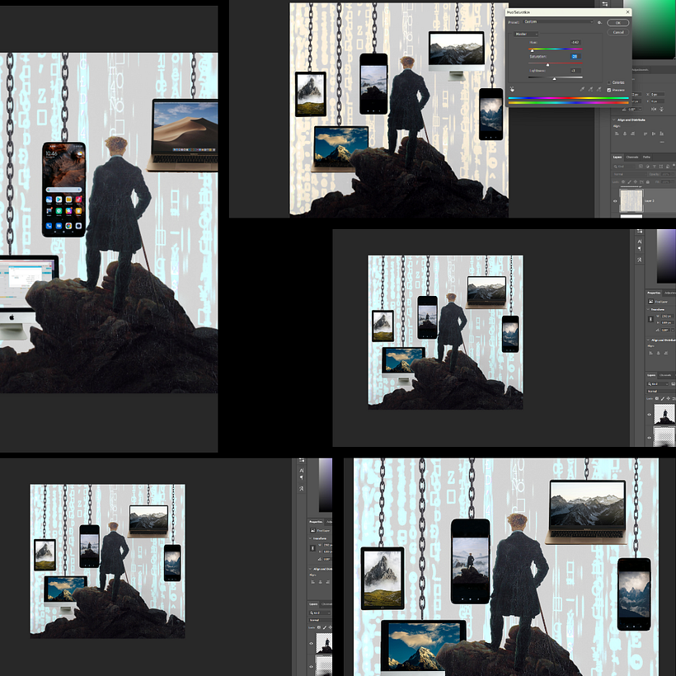Collapse Align and Distribute in the middle-right Properties panel
Viewport: 676px width, 676px height.
(x=648, y=340)
